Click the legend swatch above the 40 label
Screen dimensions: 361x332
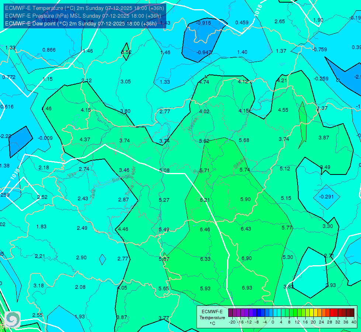pos(352,313)
